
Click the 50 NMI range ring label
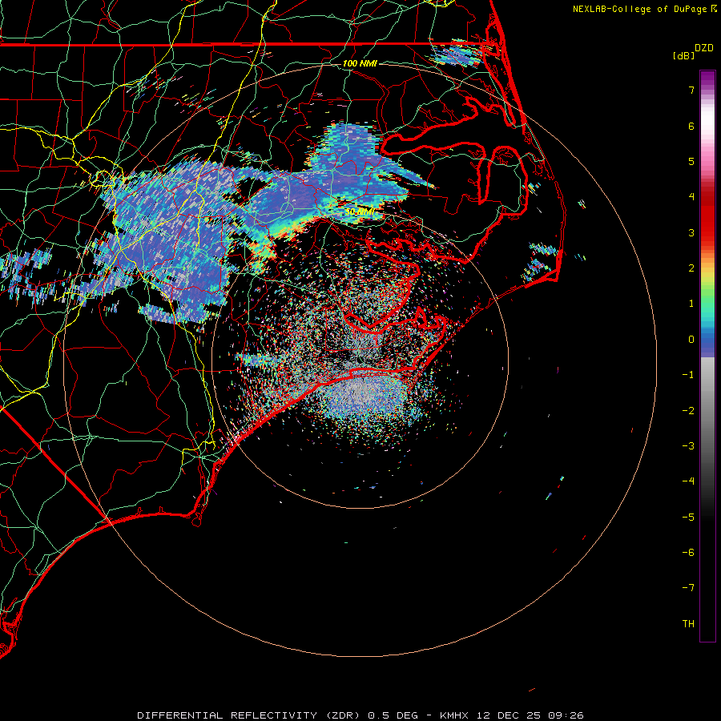(x=359, y=211)
